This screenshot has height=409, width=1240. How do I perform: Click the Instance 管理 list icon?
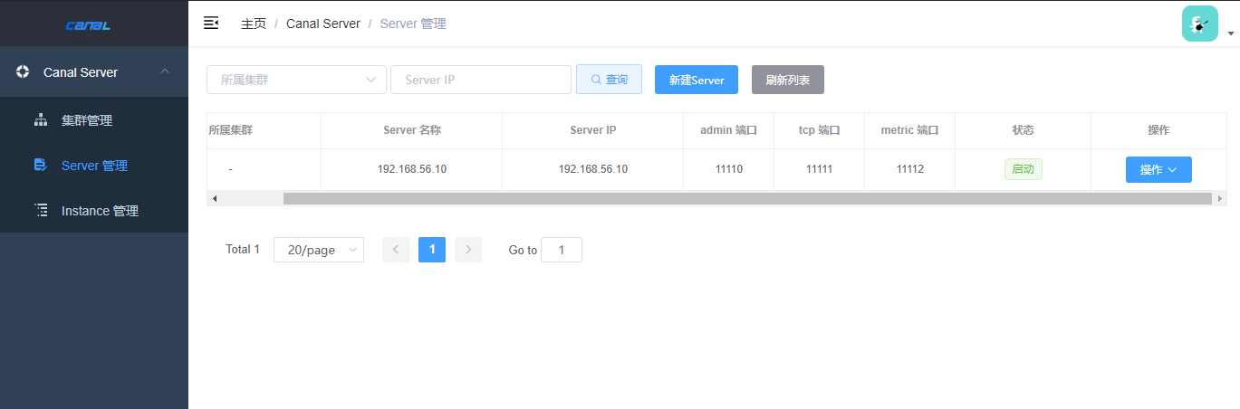point(41,210)
